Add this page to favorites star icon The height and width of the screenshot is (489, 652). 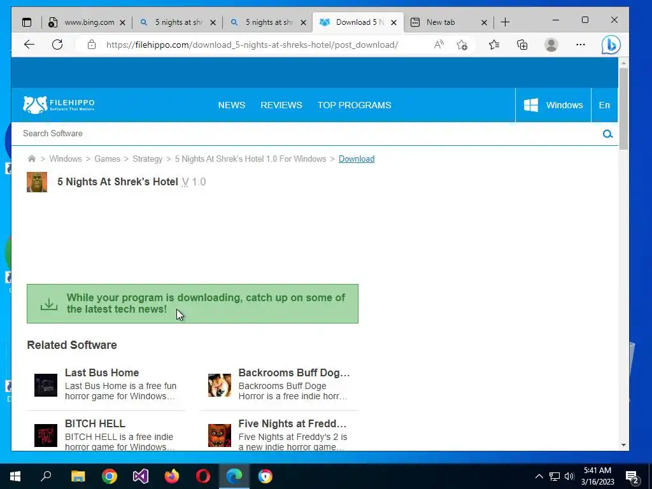[462, 45]
